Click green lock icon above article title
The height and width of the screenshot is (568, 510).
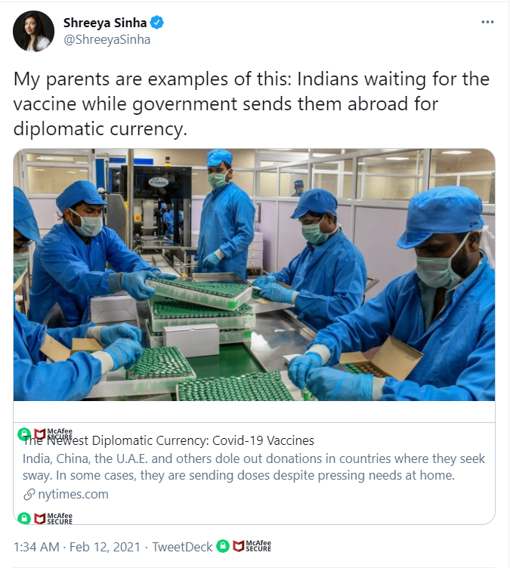24,434
